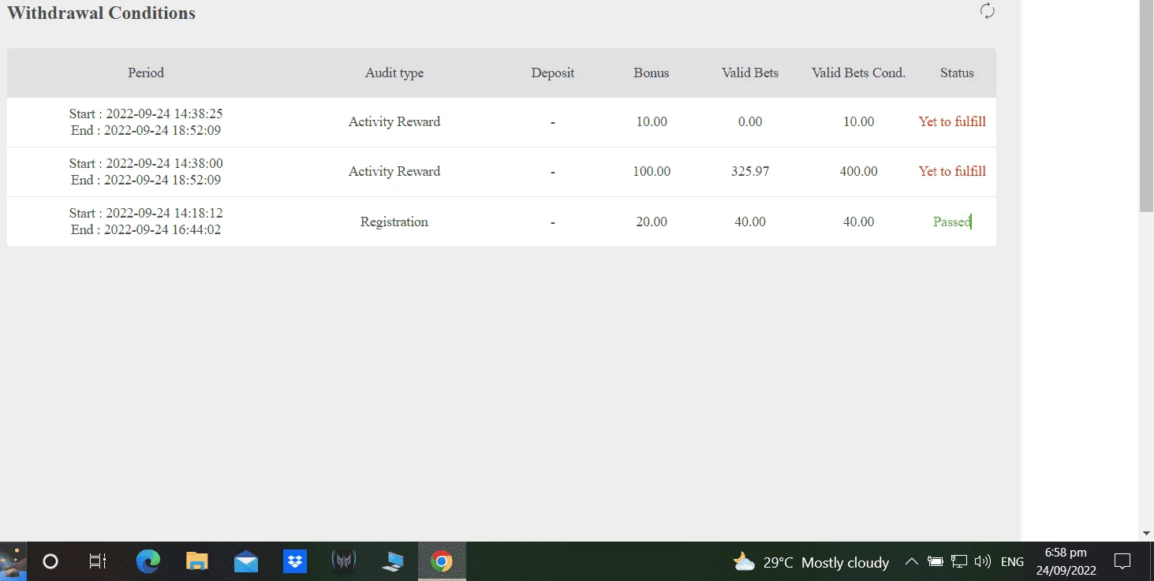The height and width of the screenshot is (581, 1154).
Task: Click the Bonus column header
Action: pyautogui.click(x=652, y=73)
